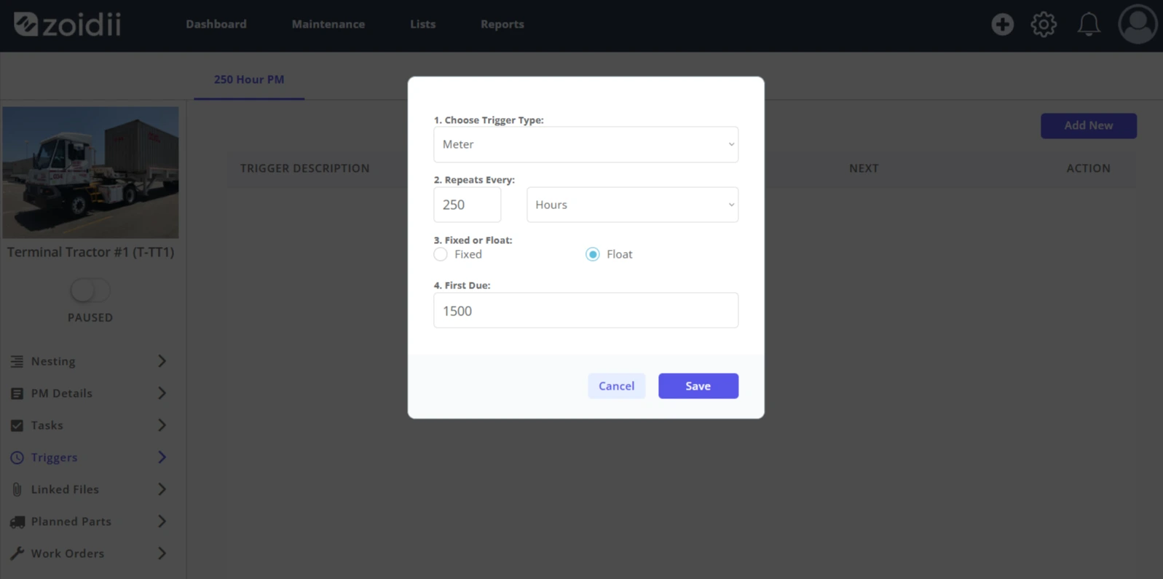
Task: Expand Nesting chevron arrow
Action: click(x=162, y=361)
